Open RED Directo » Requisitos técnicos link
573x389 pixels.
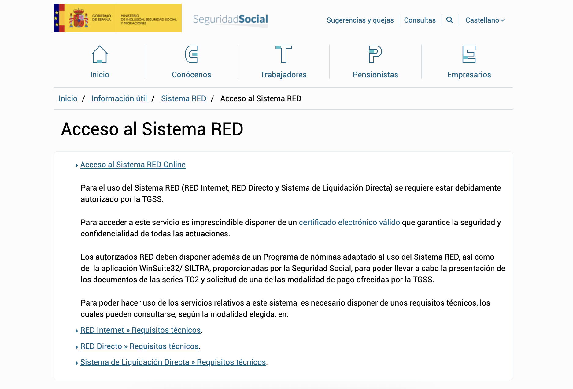139,346
